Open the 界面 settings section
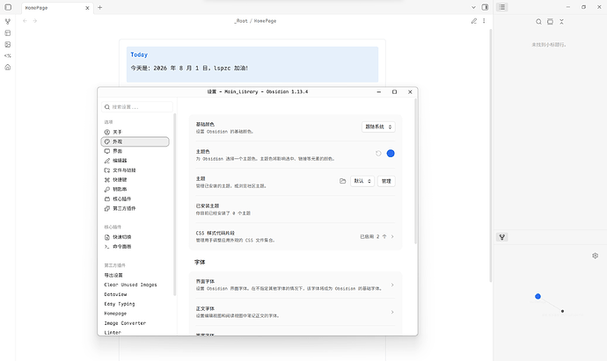Viewport: 607px width, 361px height. [135, 151]
